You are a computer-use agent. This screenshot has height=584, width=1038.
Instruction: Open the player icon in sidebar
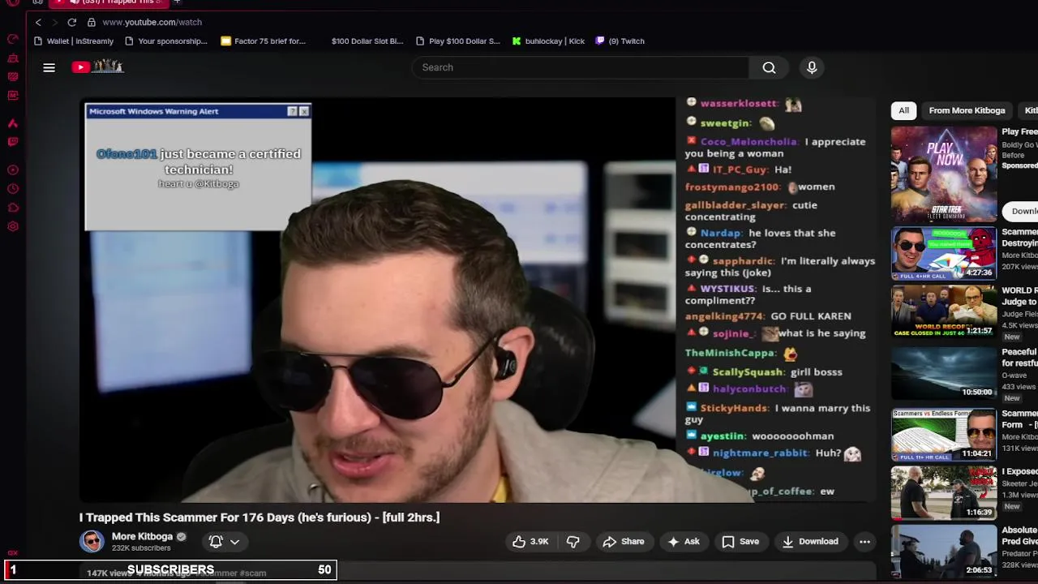pyautogui.click(x=13, y=170)
